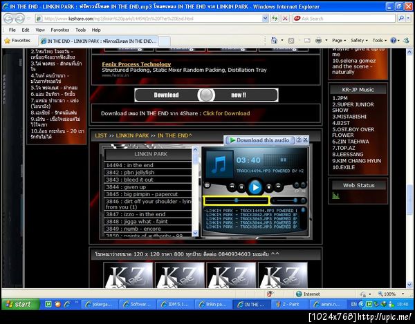Open the Favorites menu in menu bar
This screenshot has height=324, width=415.
(59, 30)
